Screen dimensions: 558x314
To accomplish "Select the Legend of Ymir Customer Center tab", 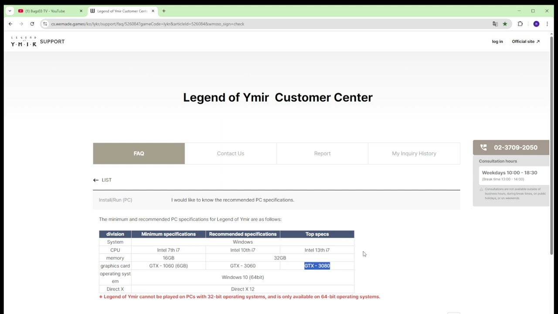I will click(122, 11).
